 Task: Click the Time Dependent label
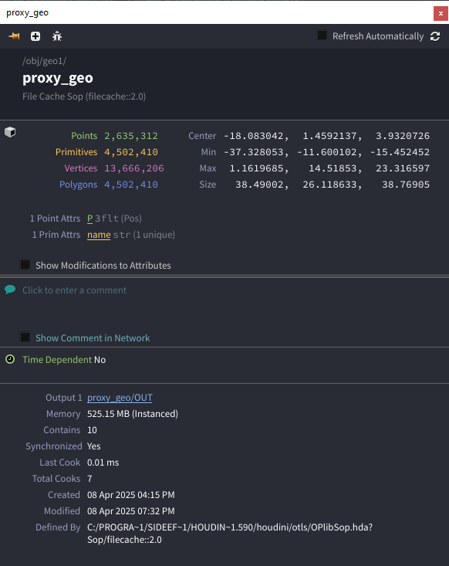pyautogui.click(x=57, y=360)
